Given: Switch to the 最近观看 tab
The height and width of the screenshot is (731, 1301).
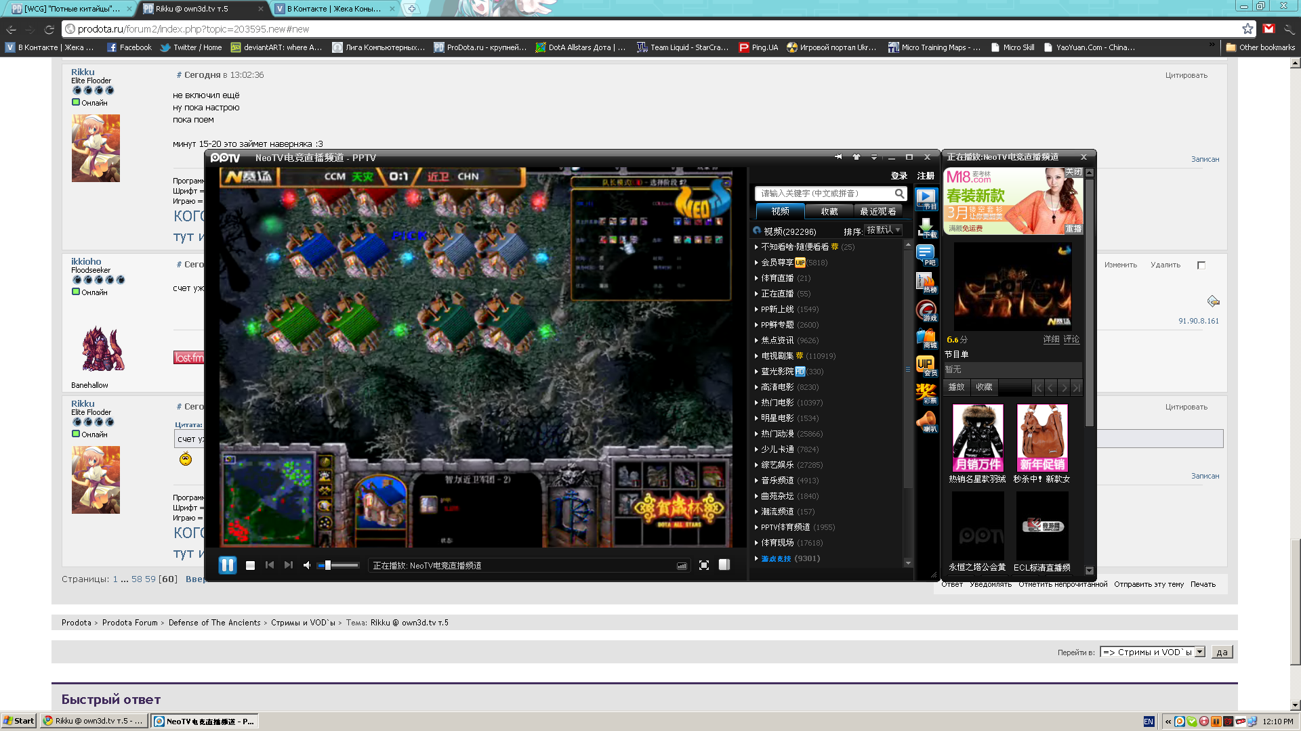Looking at the screenshot, I should click(878, 211).
